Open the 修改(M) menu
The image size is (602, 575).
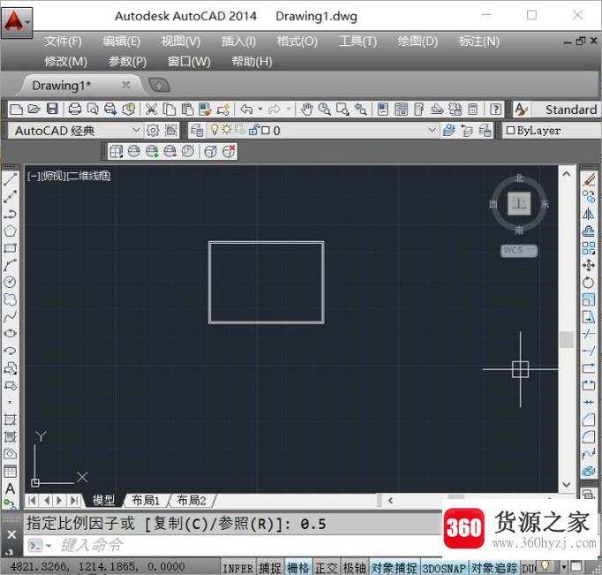coord(65,62)
